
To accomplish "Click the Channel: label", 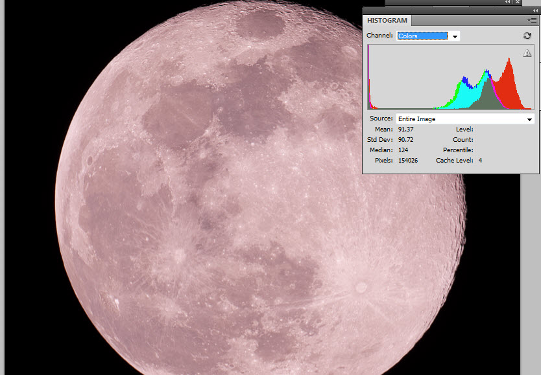I will point(379,36).
